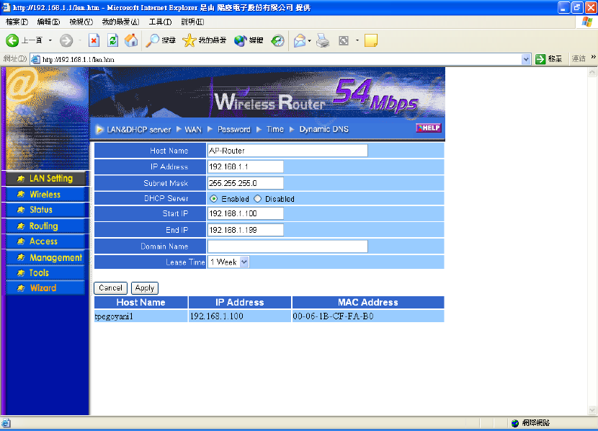Screen dimensions: 598x431
Task: Expand the Mail button dropdown arrow
Action: coord(309,40)
